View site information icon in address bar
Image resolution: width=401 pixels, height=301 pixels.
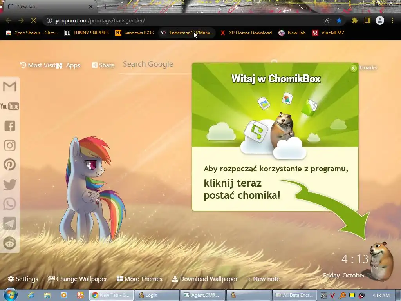[x=49, y=20]
